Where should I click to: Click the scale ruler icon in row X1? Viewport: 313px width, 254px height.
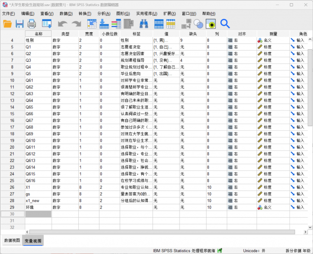click(260, 187)
